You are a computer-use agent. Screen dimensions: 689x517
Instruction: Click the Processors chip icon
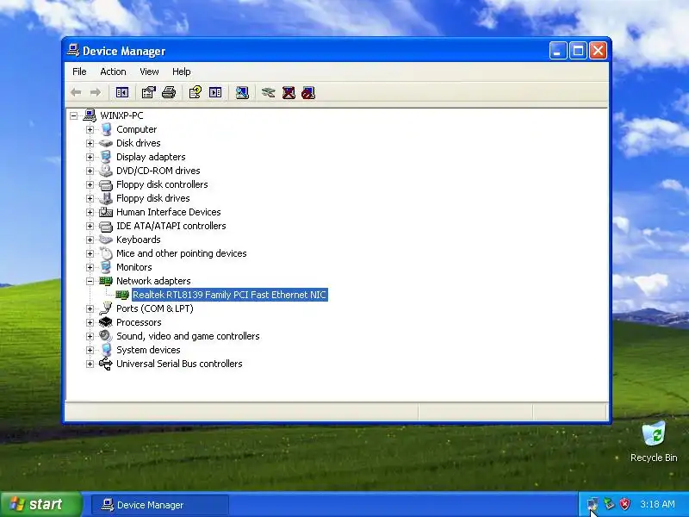(106, 322)
